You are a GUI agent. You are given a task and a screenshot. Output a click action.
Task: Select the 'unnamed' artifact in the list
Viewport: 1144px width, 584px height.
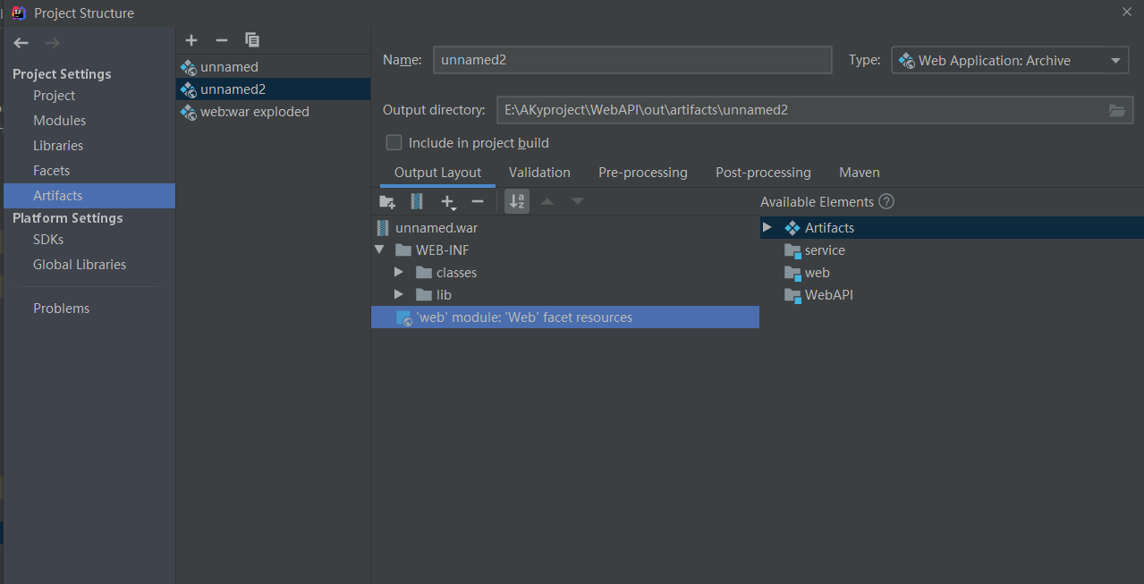pos(273,67)
